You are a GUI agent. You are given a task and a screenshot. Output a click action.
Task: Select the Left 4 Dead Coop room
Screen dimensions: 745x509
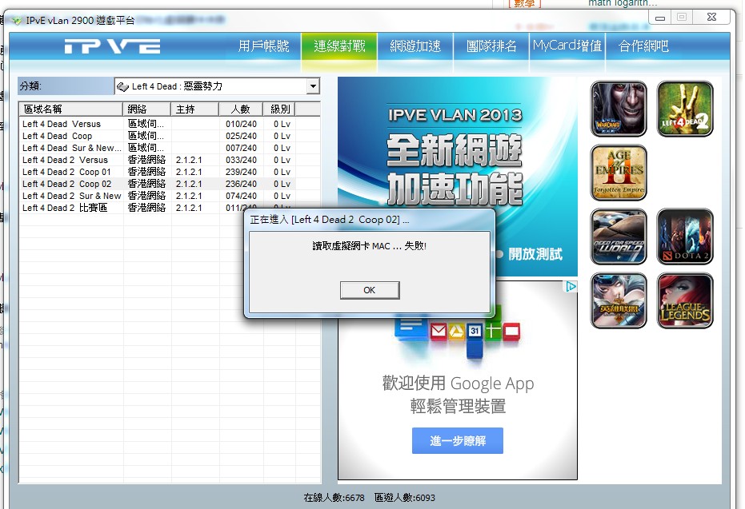pos(158,136)
